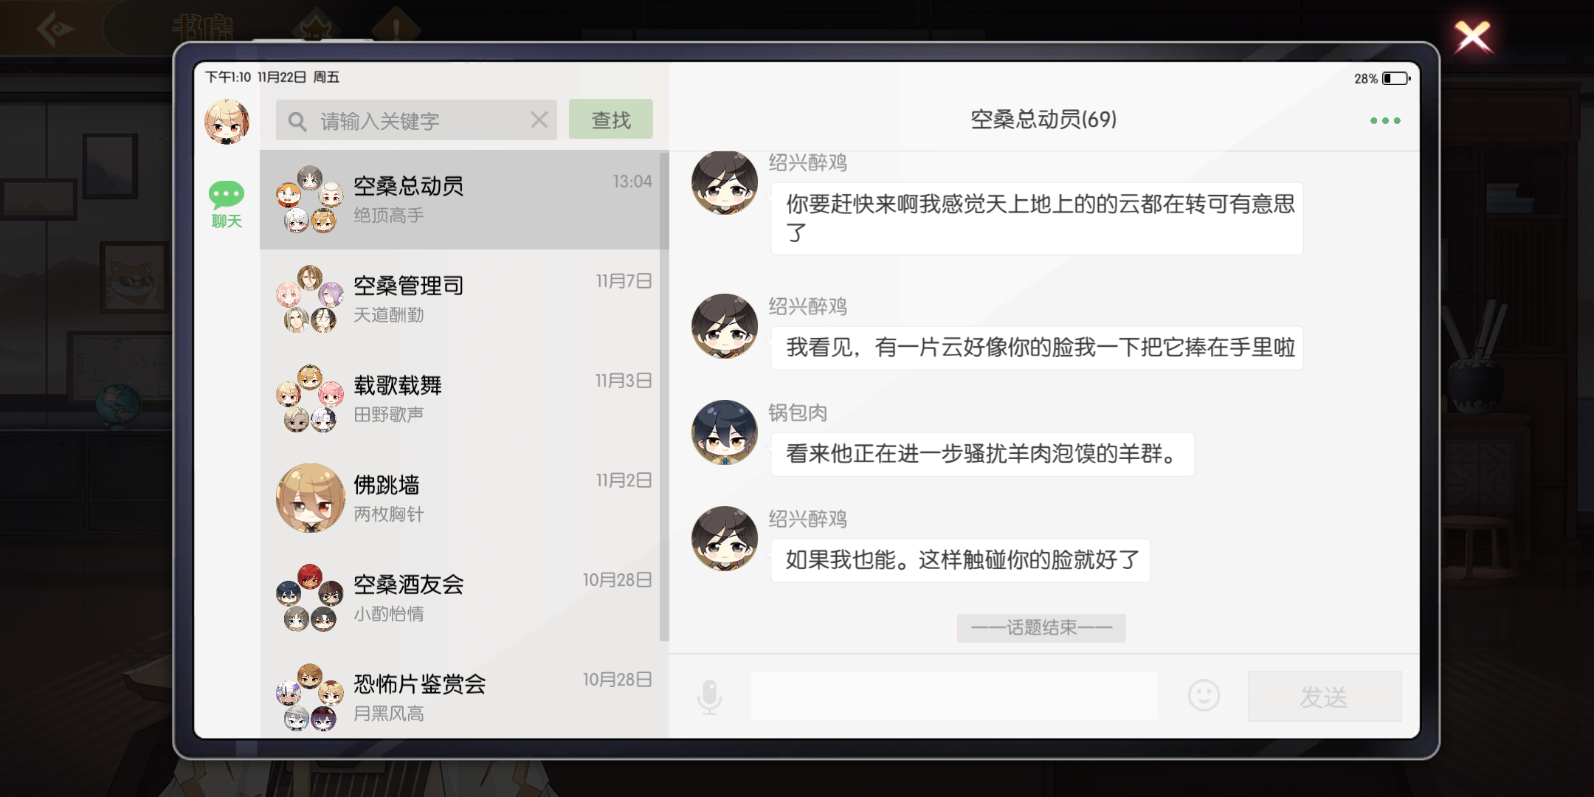Close the tablet overlay with red X
Screen dimensions: 1594x797
pos(1473,35)
